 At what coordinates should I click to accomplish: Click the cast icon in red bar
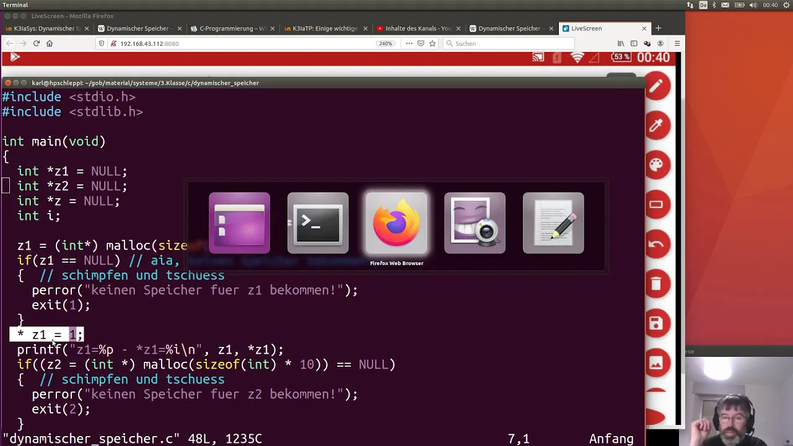(x=538, y=57)
